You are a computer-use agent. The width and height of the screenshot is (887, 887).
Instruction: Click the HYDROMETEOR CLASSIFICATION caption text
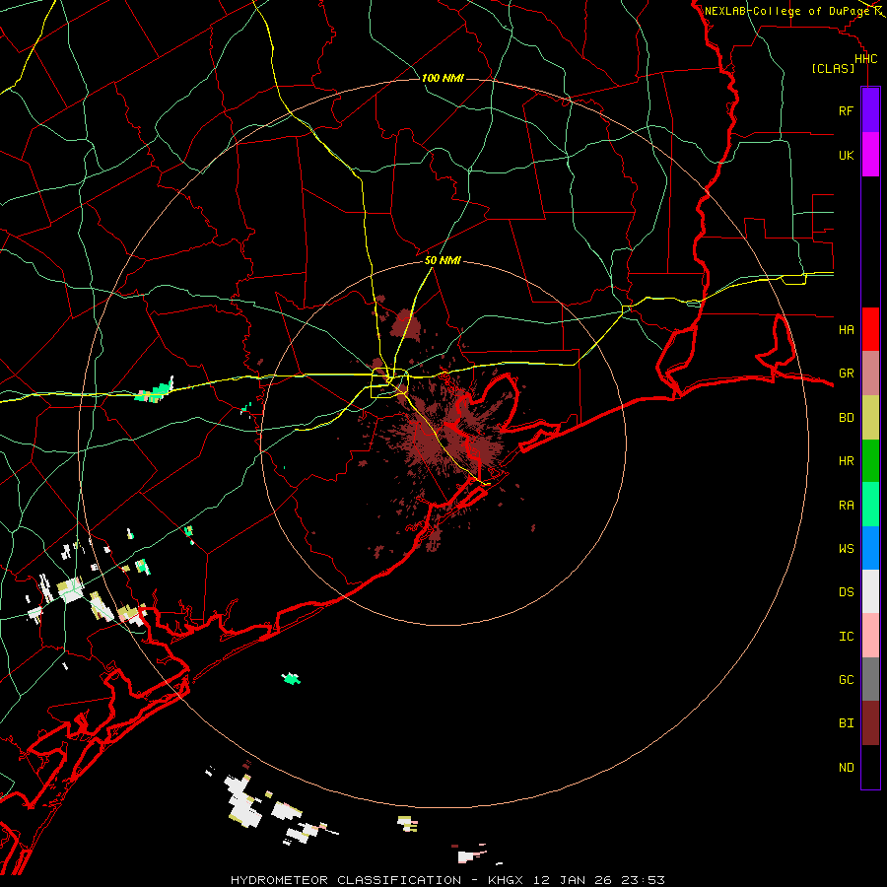pos(346,880)
